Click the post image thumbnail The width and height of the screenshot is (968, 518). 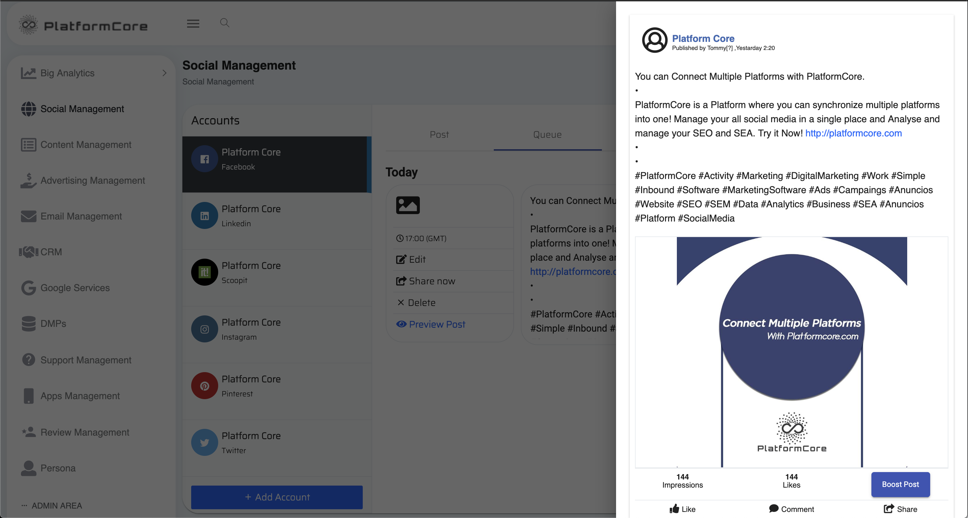[408, 205]
